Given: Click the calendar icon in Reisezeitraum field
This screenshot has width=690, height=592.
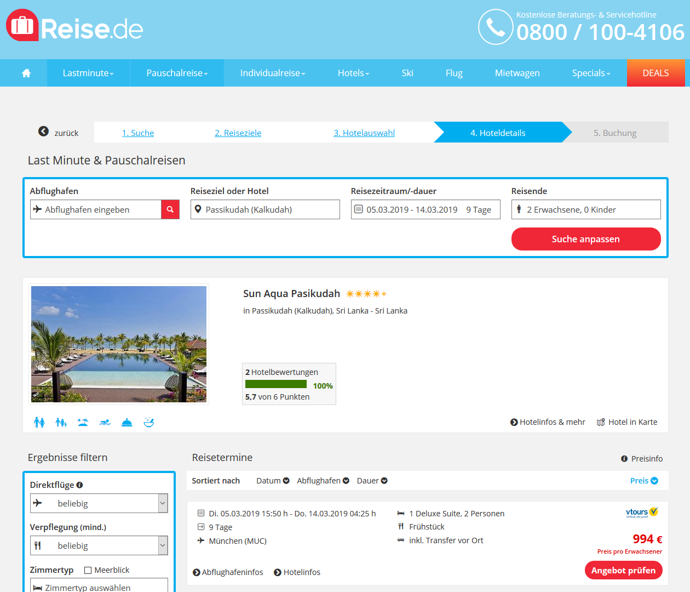Looking at the screenshot, I should [x=359, y=209].
